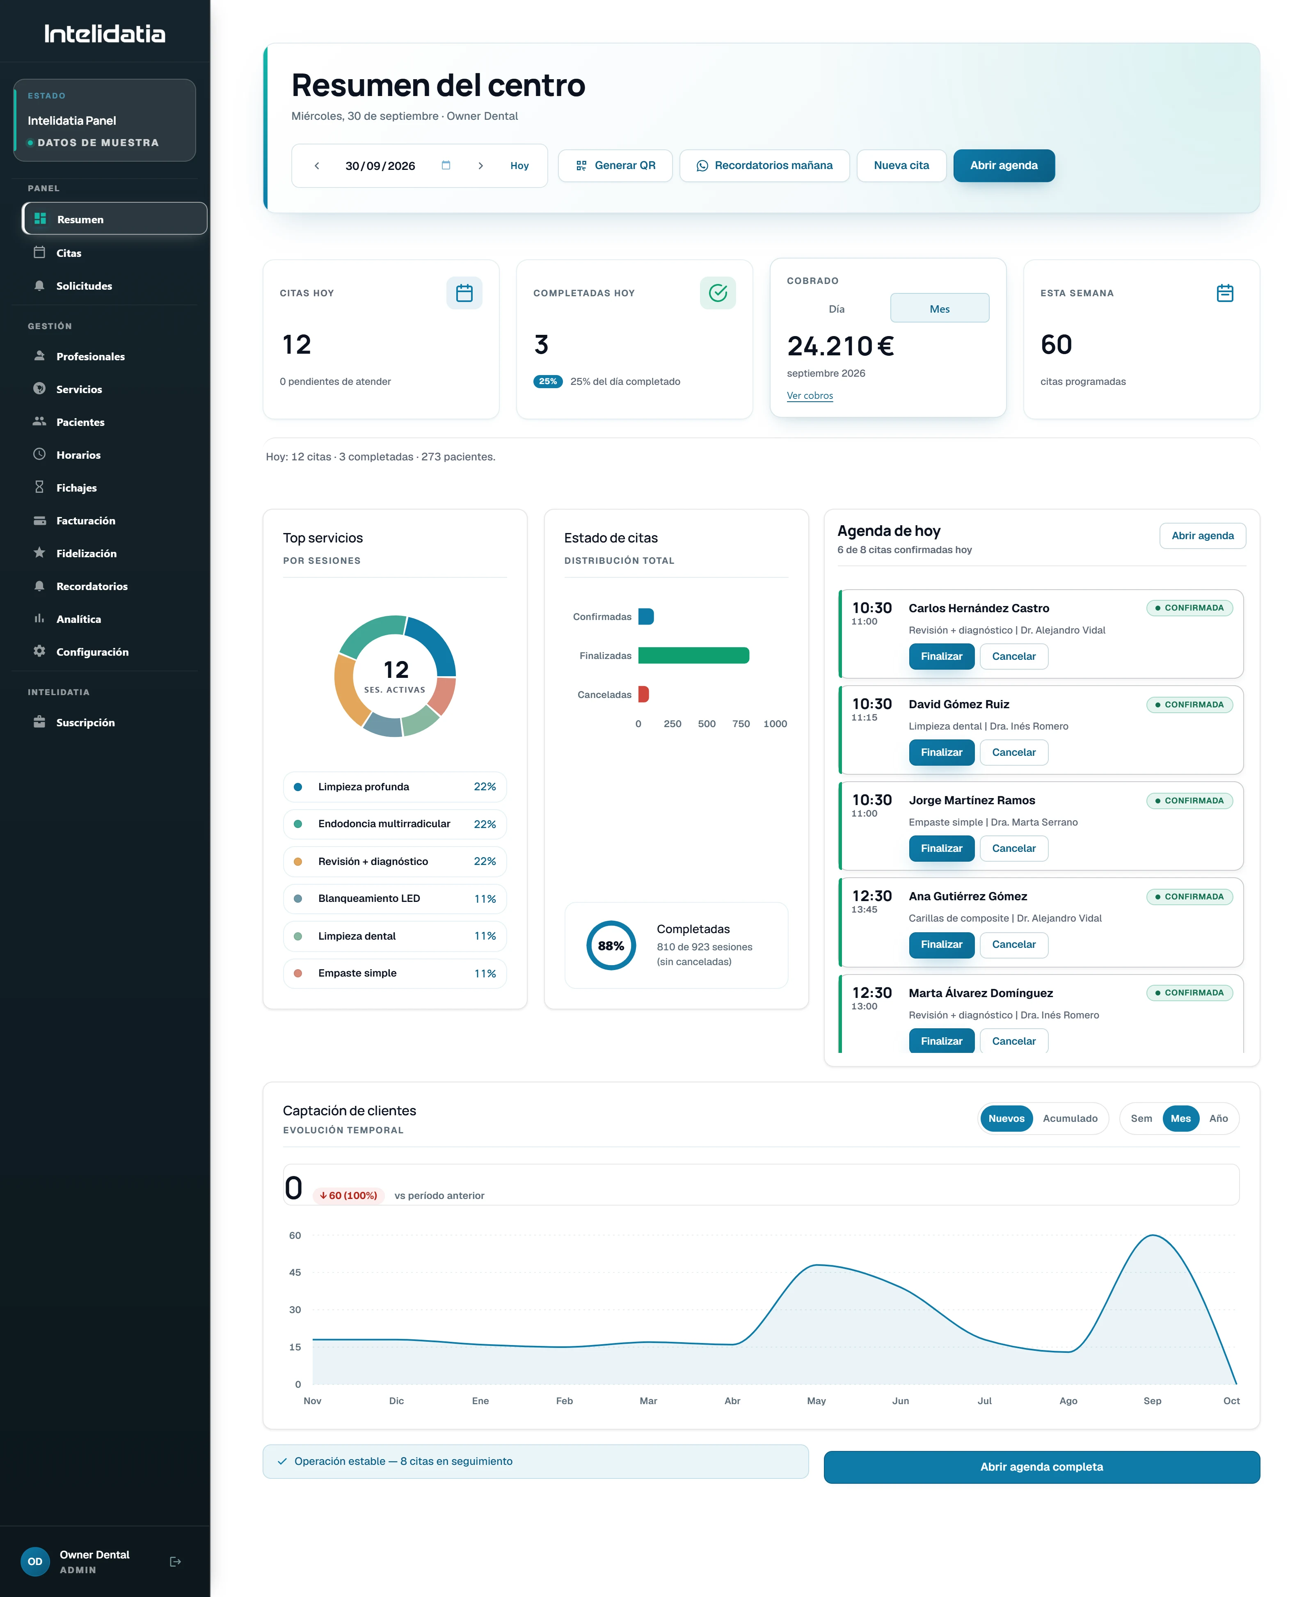1313x1597 pixels.
Task: Click the Facturación card icon
Action: coord(39,520)
